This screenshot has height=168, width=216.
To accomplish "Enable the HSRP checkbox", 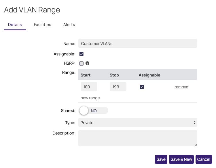I will tap(82, 64).
